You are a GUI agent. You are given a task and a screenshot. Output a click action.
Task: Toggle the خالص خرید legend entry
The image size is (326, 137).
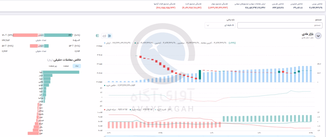(x=110, y=85)
